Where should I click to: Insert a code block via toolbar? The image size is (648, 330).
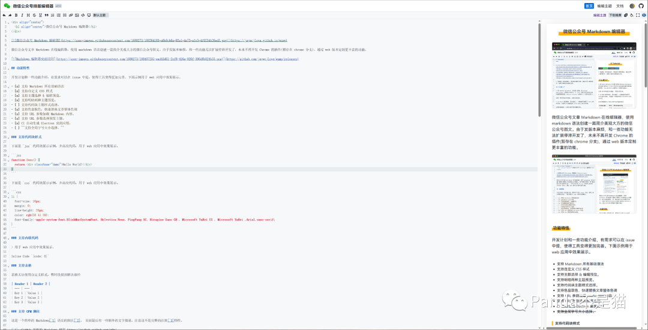coord(89,15)
